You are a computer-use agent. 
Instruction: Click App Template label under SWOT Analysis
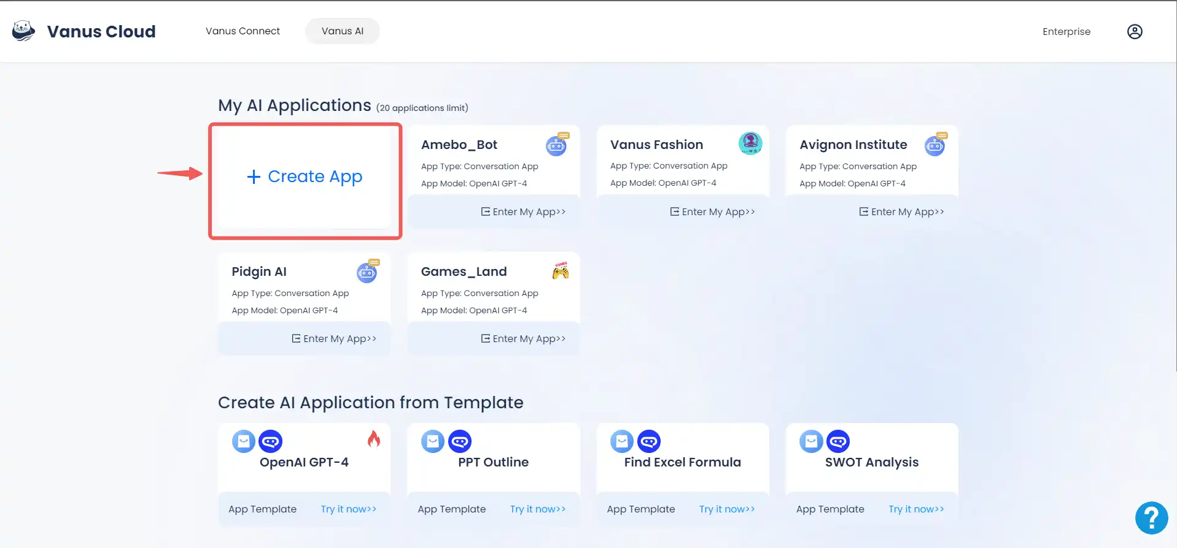click(x=830, y=509)
